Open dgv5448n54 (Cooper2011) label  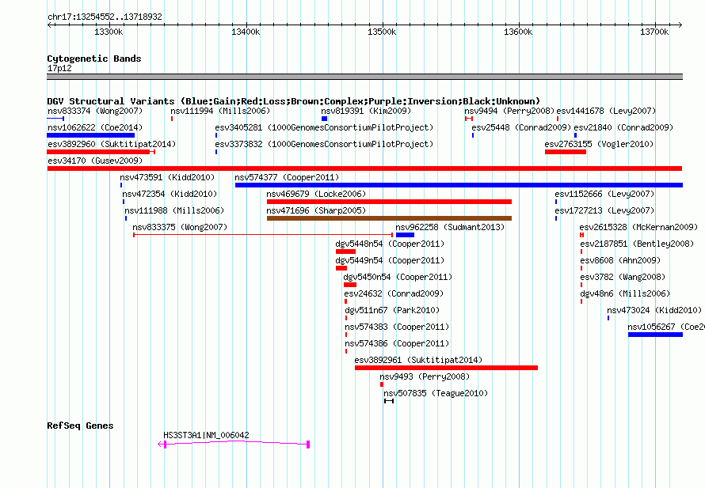click(390, 244)
